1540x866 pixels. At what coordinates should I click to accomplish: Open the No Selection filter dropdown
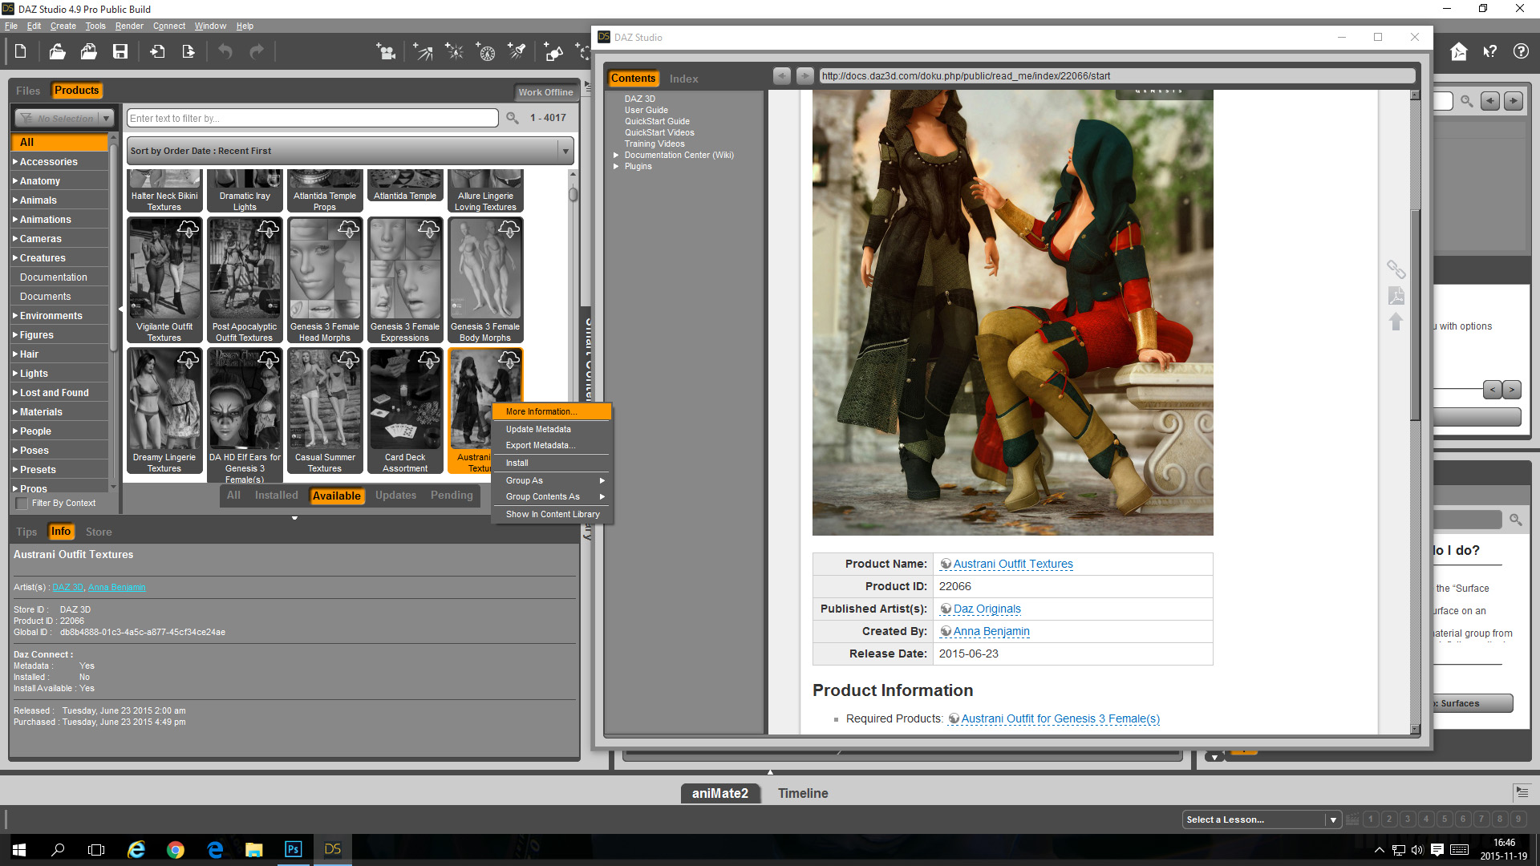pyautogui.click(x=64, y=119)
